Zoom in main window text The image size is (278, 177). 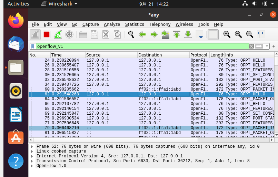(227, 34)
